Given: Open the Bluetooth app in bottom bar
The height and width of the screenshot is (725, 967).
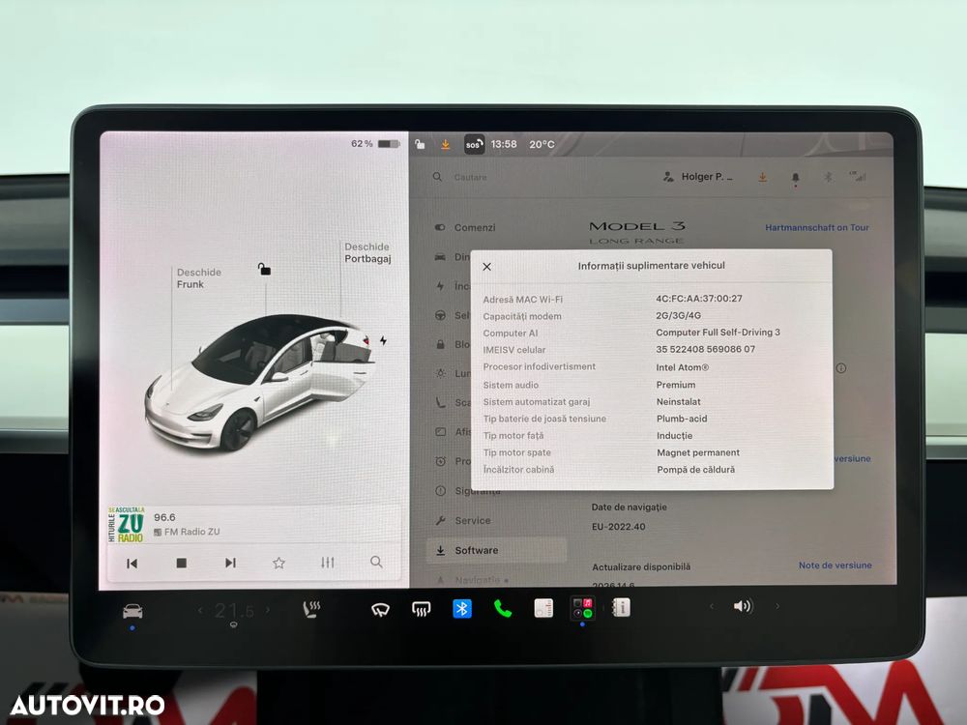Looking at the screenshot, I should coord(462,608).
